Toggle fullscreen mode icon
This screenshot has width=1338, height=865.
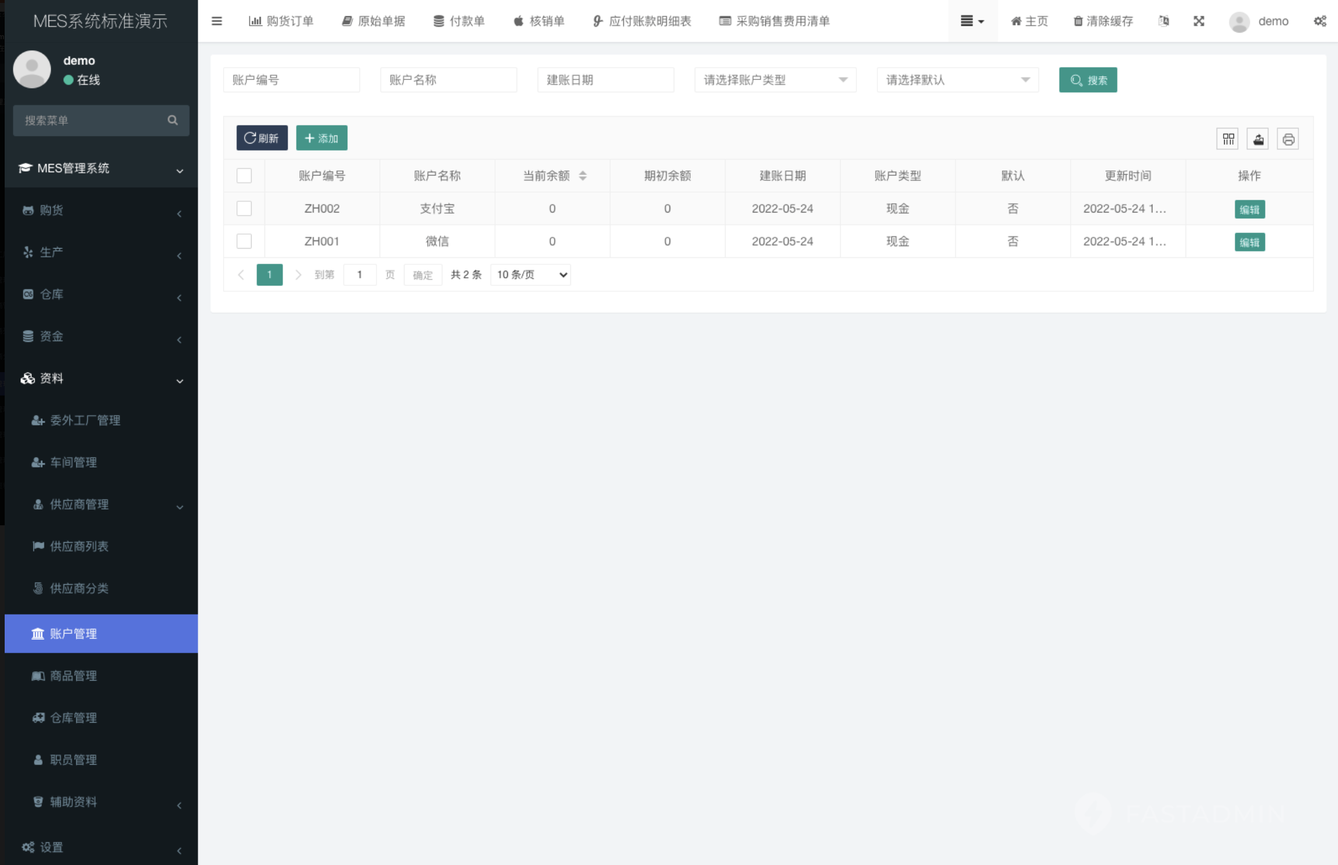pos(1198,21)
